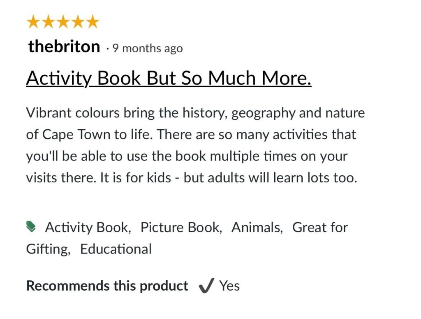Click the fifth gold rating star
This screenshot has width=421, height=319.
coord(93,22)
